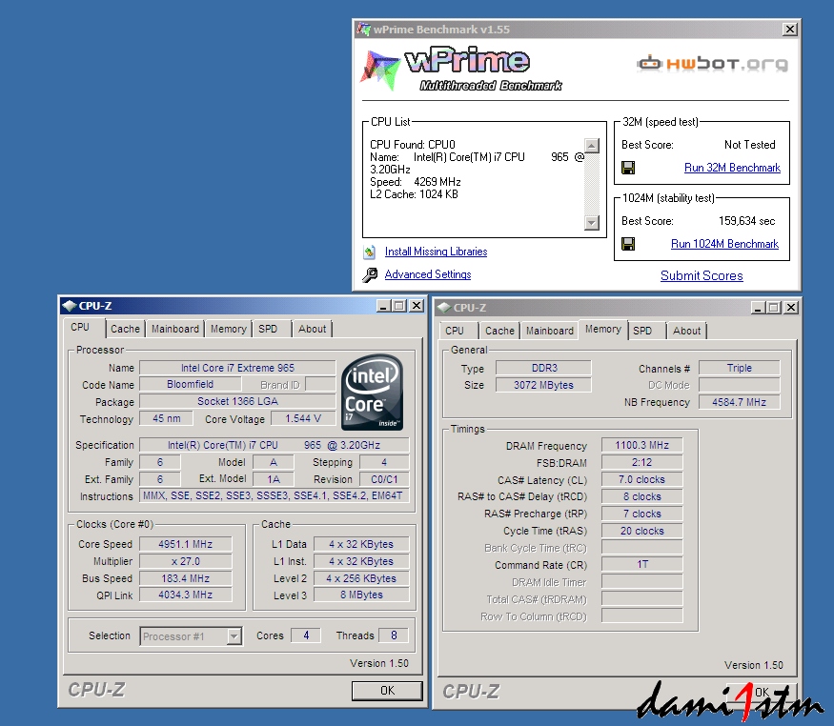The height and width of the screenshot is (726, 834).
Task: Close the left CPU-Z window
Action: [417, 306]
